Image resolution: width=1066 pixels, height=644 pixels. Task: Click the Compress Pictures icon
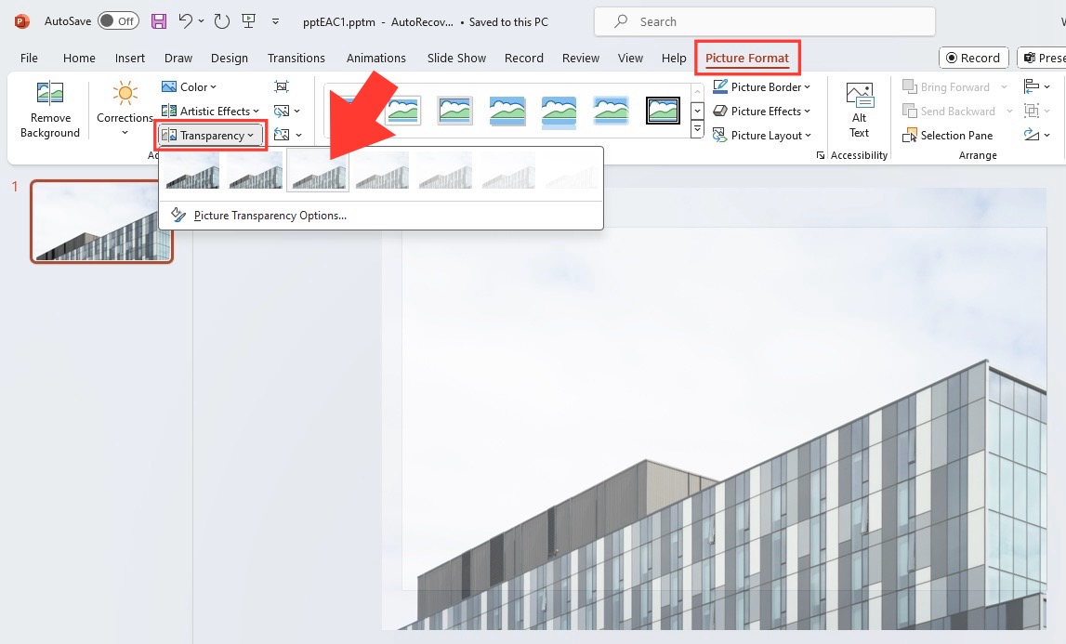coord(282,87)
